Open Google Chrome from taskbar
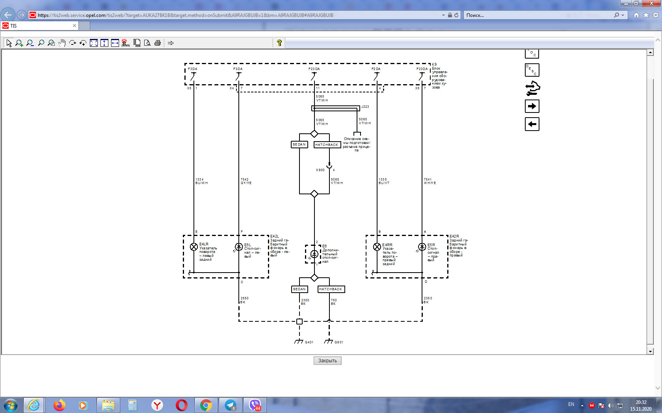This screenshot has width=662, height=413. point(206,405)
